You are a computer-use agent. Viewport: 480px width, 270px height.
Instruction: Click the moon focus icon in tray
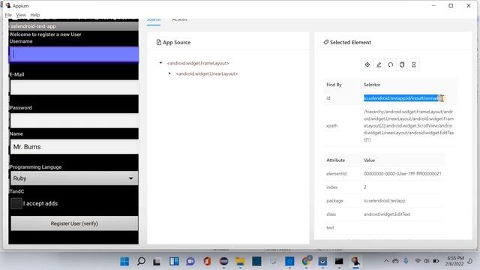(x=470, y=261)
